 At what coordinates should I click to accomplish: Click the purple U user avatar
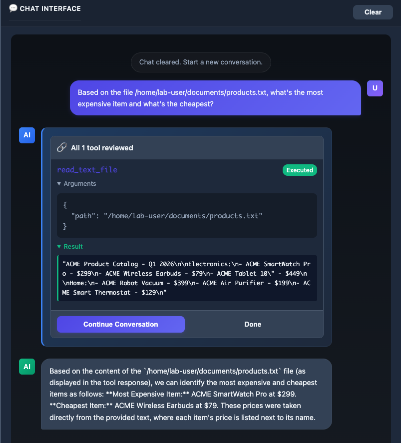click(x=375, y=88)
